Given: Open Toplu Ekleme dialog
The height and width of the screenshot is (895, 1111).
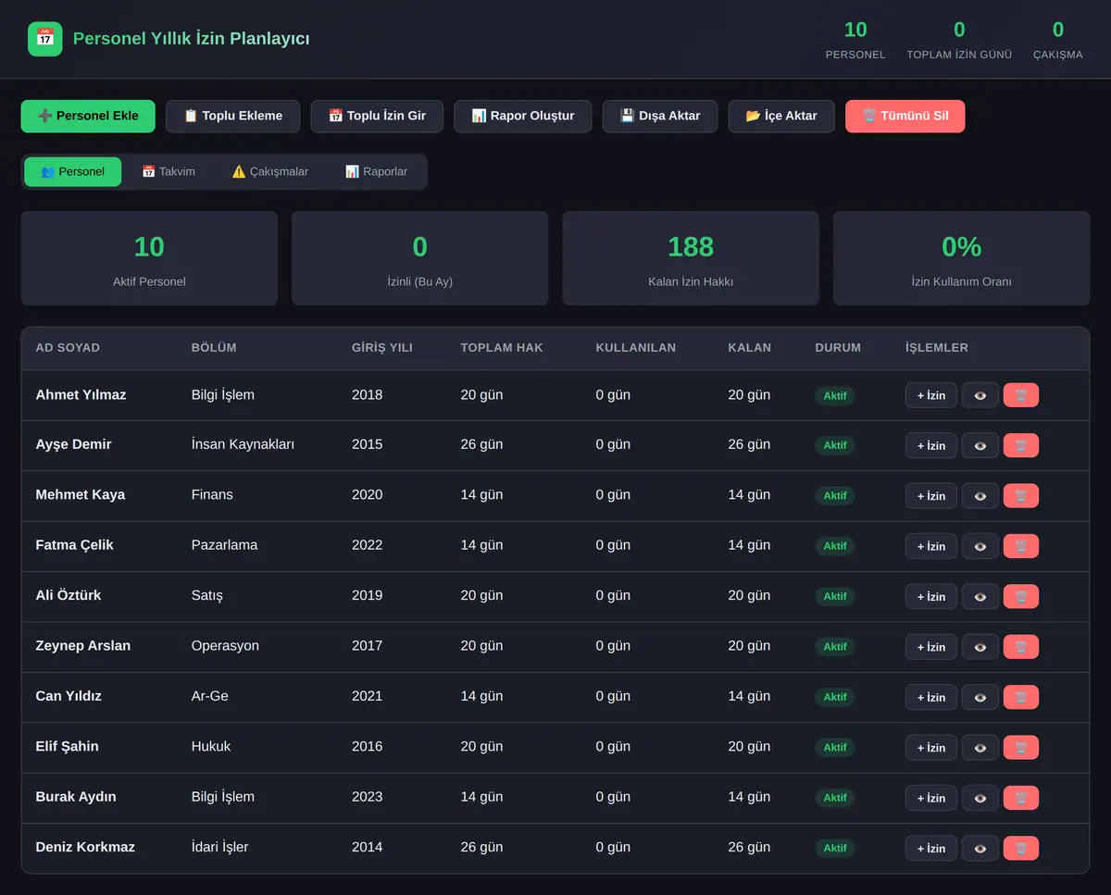Looking at the screenshot, I should (232, 116).
